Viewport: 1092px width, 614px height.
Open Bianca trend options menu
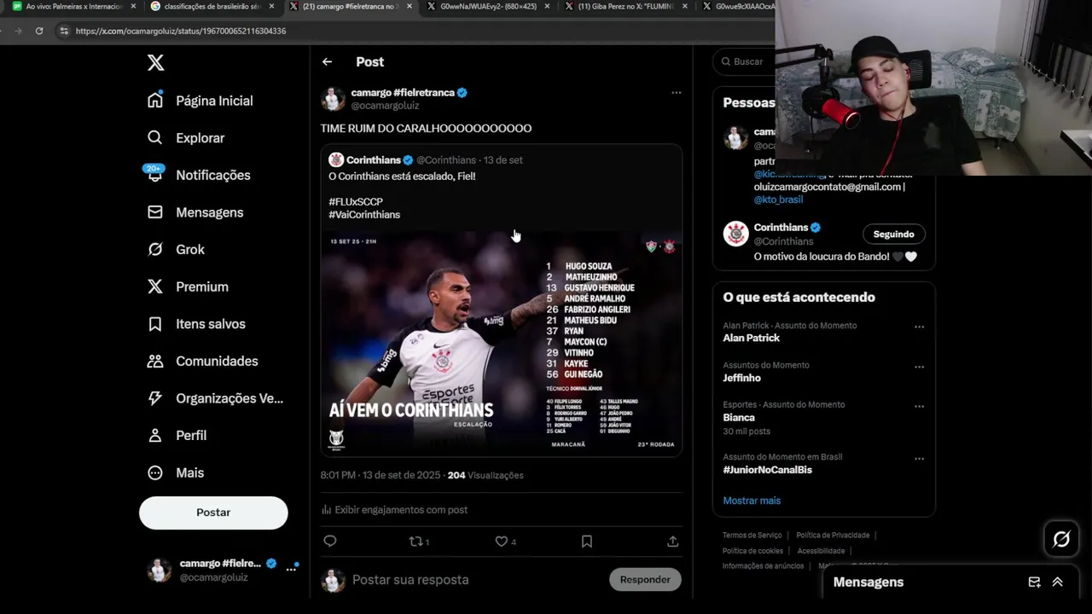[x=919, y=406]
